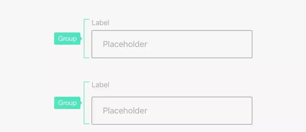Click the top end of lower bracket
306x132 pixels.
86,82
